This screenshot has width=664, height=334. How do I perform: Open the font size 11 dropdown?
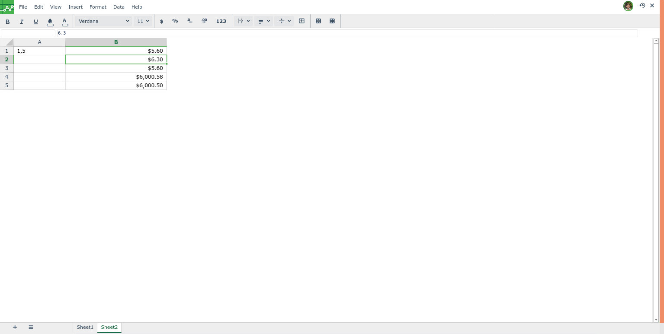tap(143, 21)
